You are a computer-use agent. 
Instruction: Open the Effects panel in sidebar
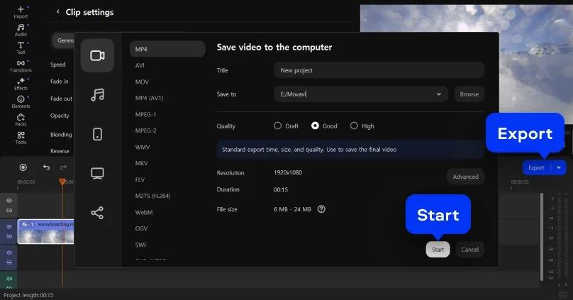[x=21, y=84]
